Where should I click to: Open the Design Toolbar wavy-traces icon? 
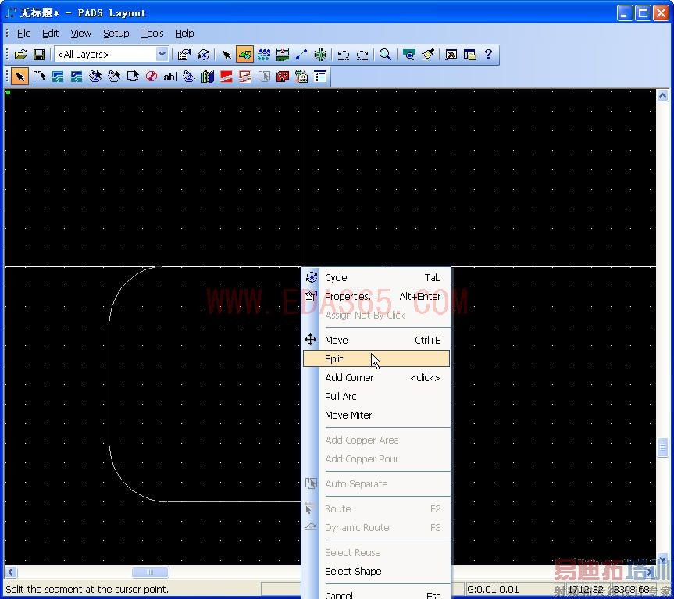tap(264, 55)
